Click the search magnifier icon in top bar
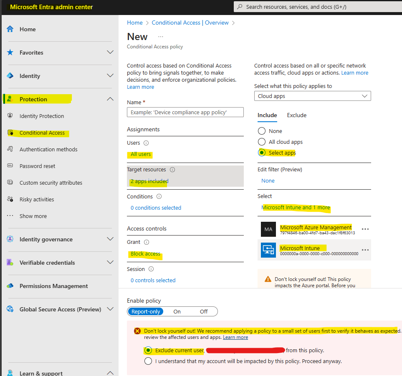Screen dimensions: 402x376 (240, 7)
